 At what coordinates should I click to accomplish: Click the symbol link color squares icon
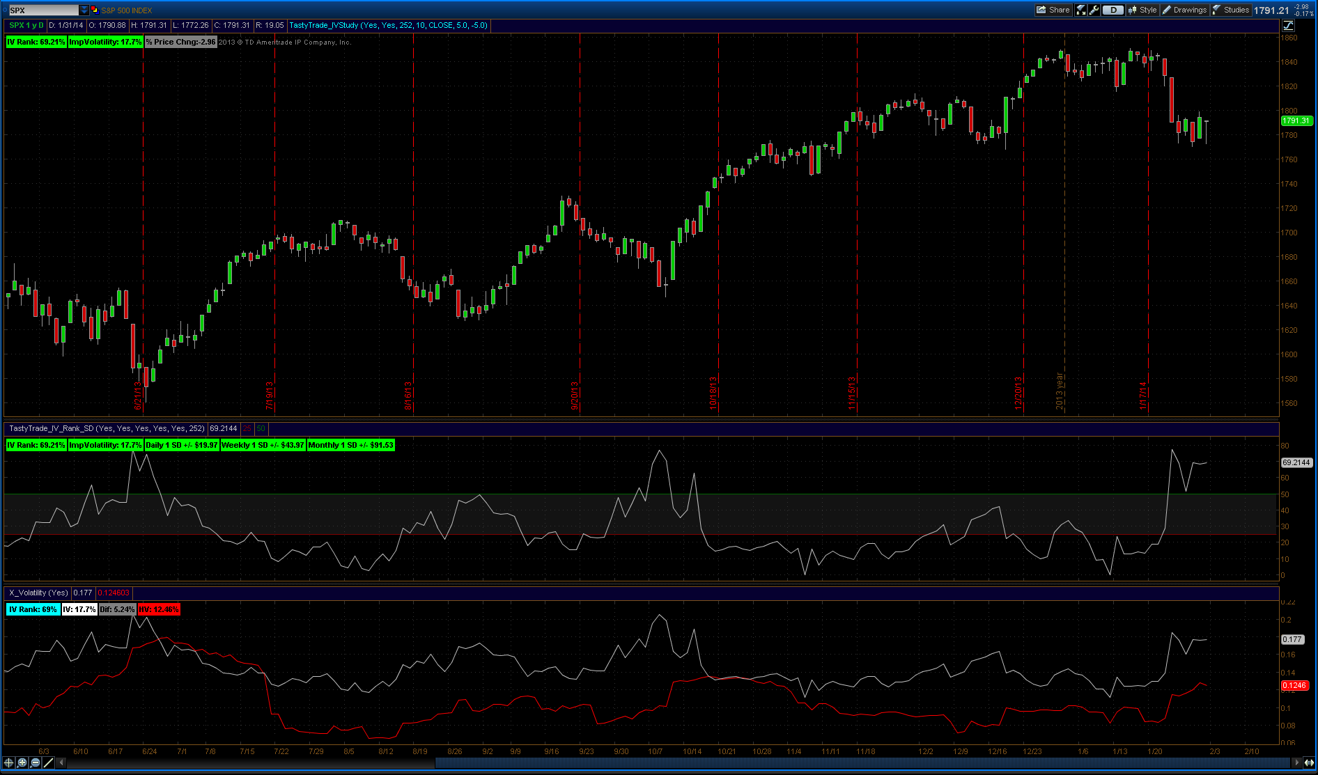pos(95,10)
